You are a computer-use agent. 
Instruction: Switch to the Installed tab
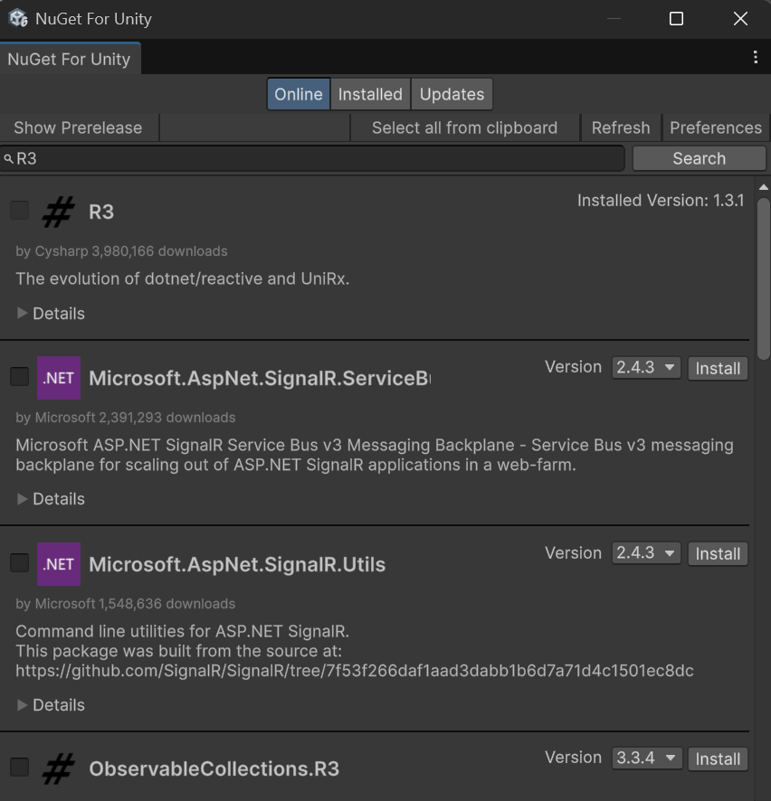coord(370,94)
